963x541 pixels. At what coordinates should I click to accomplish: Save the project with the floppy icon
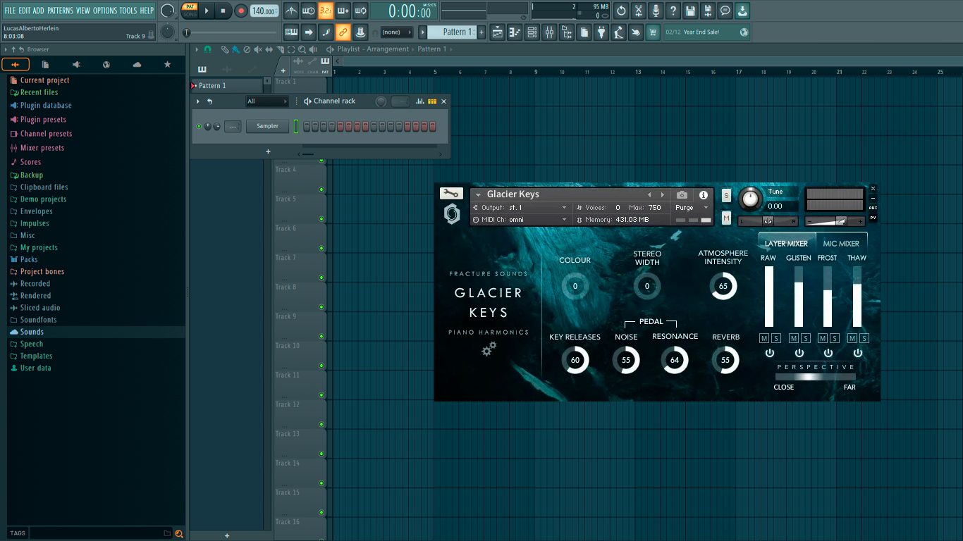pyautogui.click(x=690, y=11)
